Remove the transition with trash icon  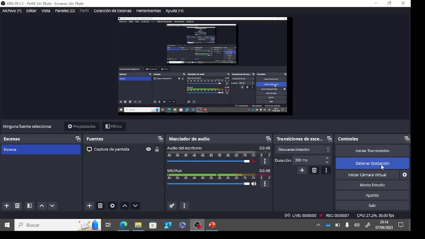point(314,170)
